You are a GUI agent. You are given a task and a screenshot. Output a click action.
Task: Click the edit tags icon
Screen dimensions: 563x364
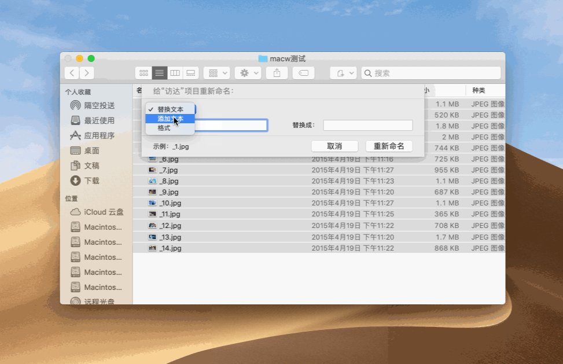(x=303, y=73)
